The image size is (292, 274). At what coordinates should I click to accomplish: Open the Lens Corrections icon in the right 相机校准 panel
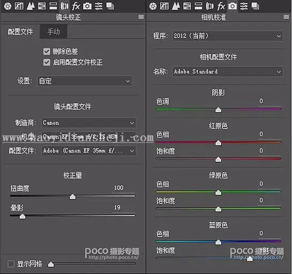coord(209,6)
